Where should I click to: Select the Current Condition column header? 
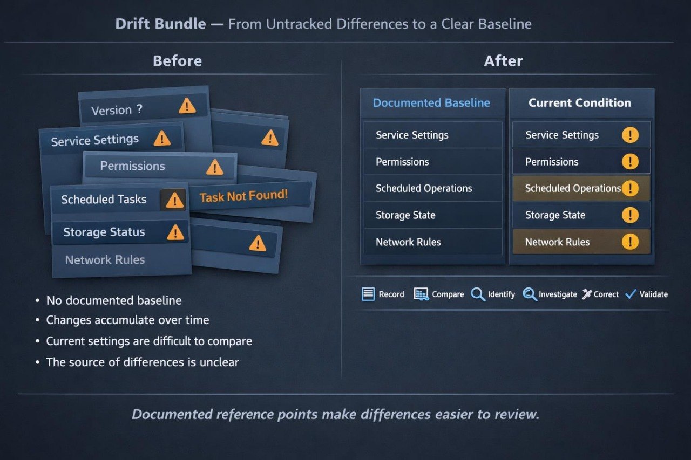(580, 103)
